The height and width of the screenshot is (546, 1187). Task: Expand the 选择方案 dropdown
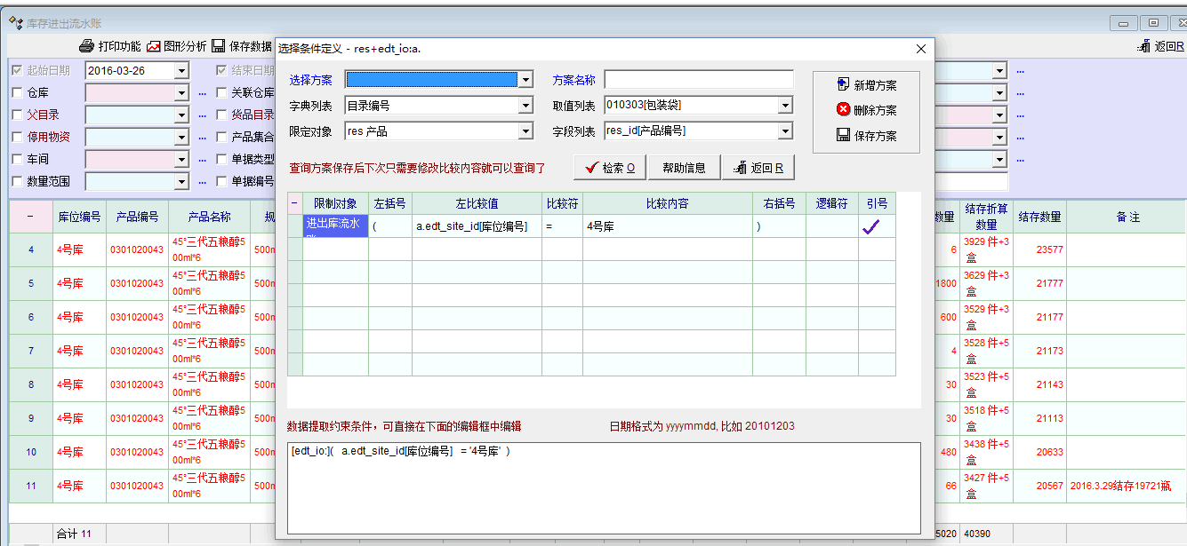[x=525, y=80]
